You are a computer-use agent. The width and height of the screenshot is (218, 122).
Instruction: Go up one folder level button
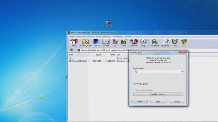tap(71, 50)
